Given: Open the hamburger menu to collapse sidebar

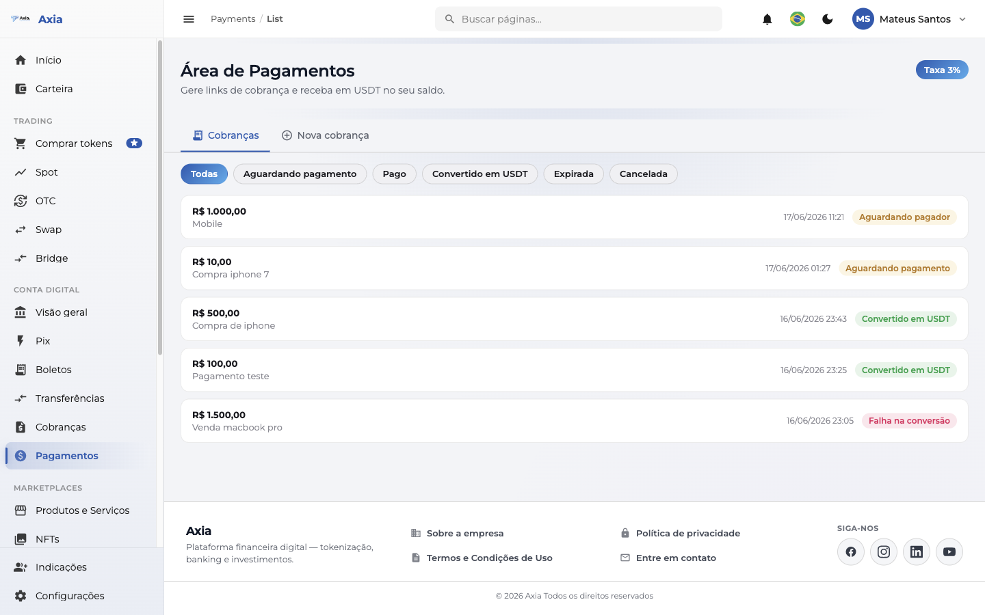Looking at the screenshot, I should [x=189, y=19].
